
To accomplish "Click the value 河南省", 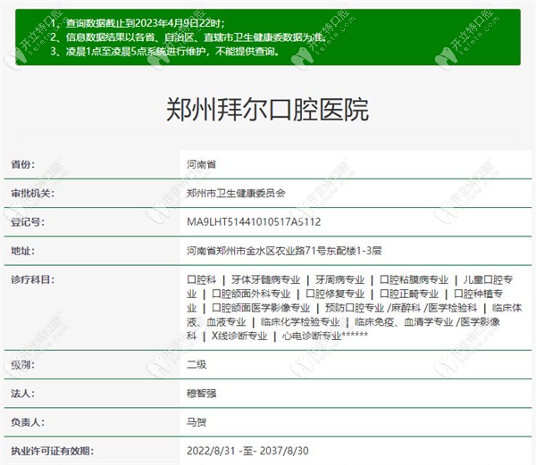I will (201, 164).
